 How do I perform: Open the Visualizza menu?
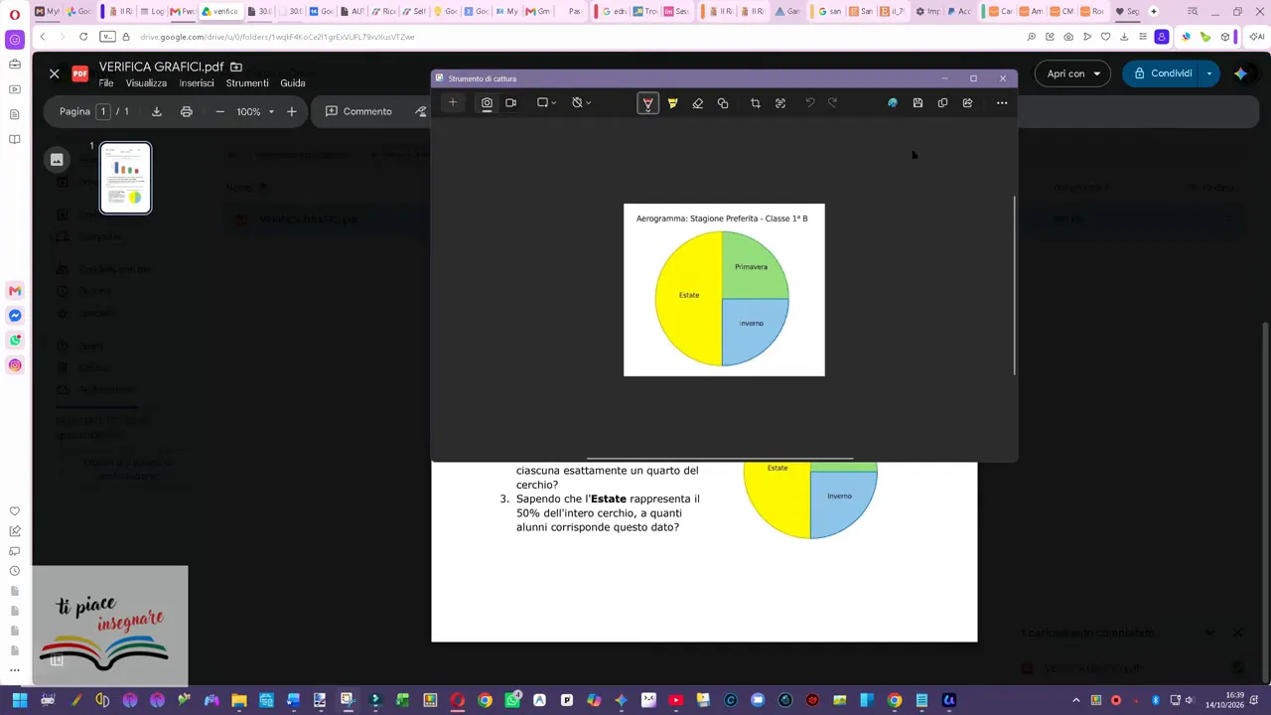146,83
